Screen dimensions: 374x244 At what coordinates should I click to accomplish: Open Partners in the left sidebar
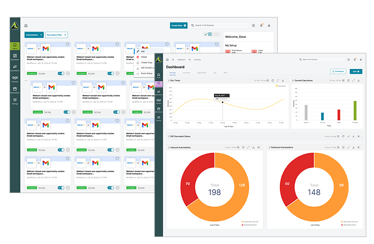point(15,78)
